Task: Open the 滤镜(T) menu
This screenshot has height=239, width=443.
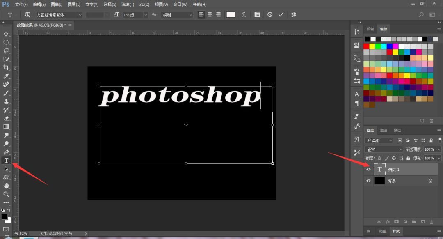Action: coord(128,5)
